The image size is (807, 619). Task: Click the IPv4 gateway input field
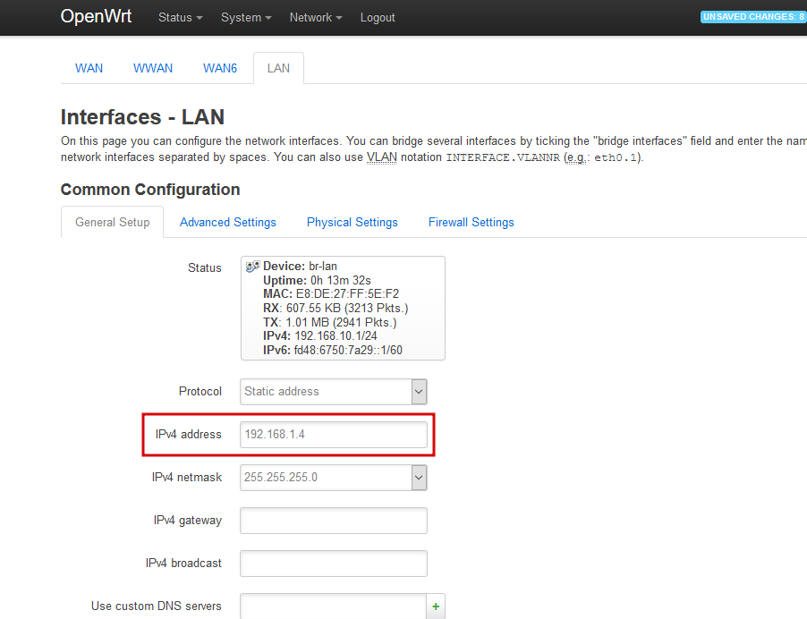(x=333, y=520)
